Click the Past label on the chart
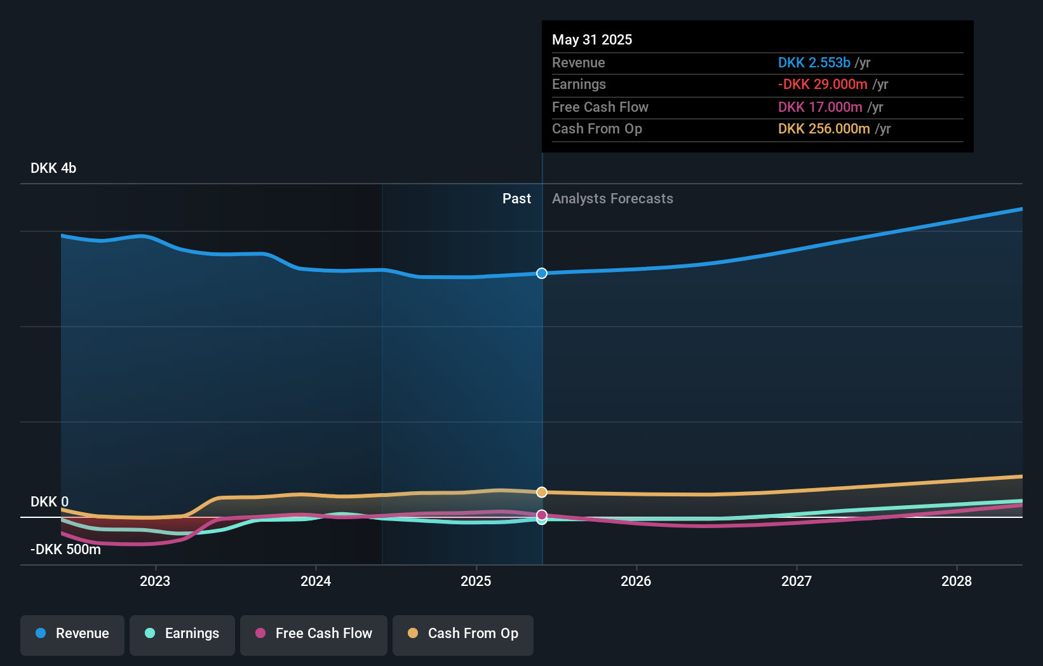Image resolution: width=1043 pixels, height=666 pixels. tap(516, 199)
